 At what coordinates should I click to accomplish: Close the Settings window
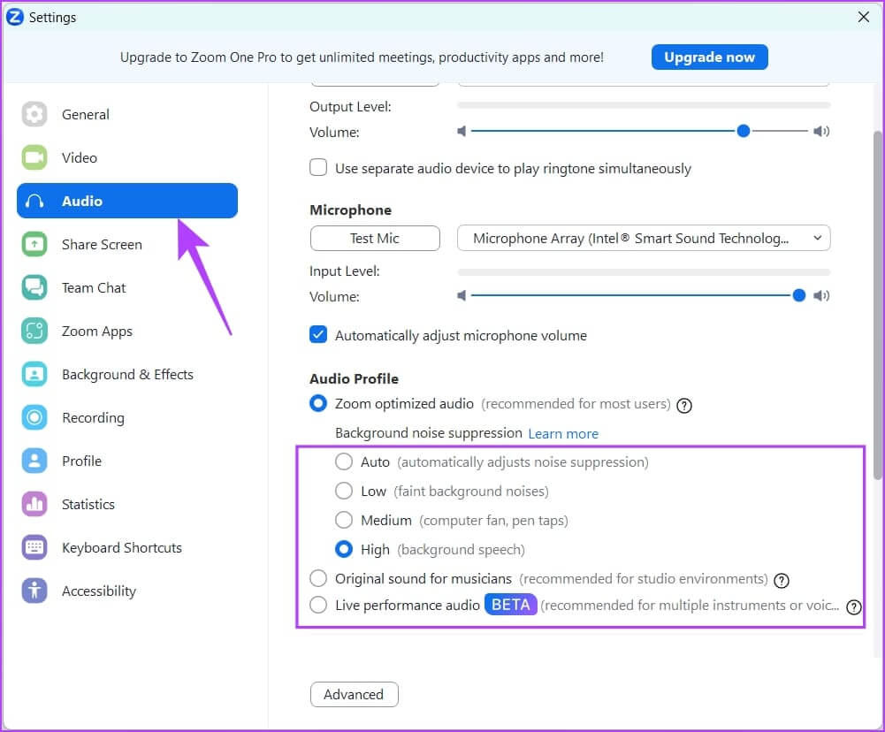coord(864,17)
